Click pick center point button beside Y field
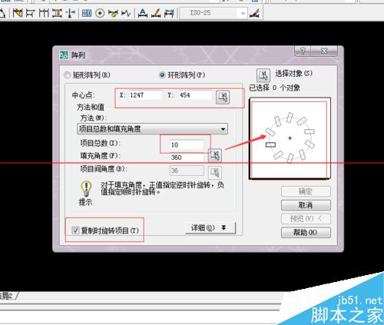Viewport: 384px width, 325px height. 223,97
